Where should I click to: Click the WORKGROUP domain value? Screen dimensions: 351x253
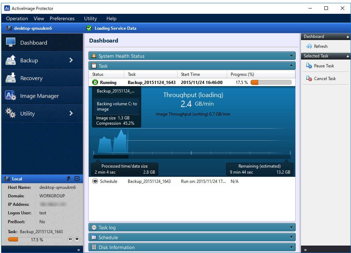52,196
